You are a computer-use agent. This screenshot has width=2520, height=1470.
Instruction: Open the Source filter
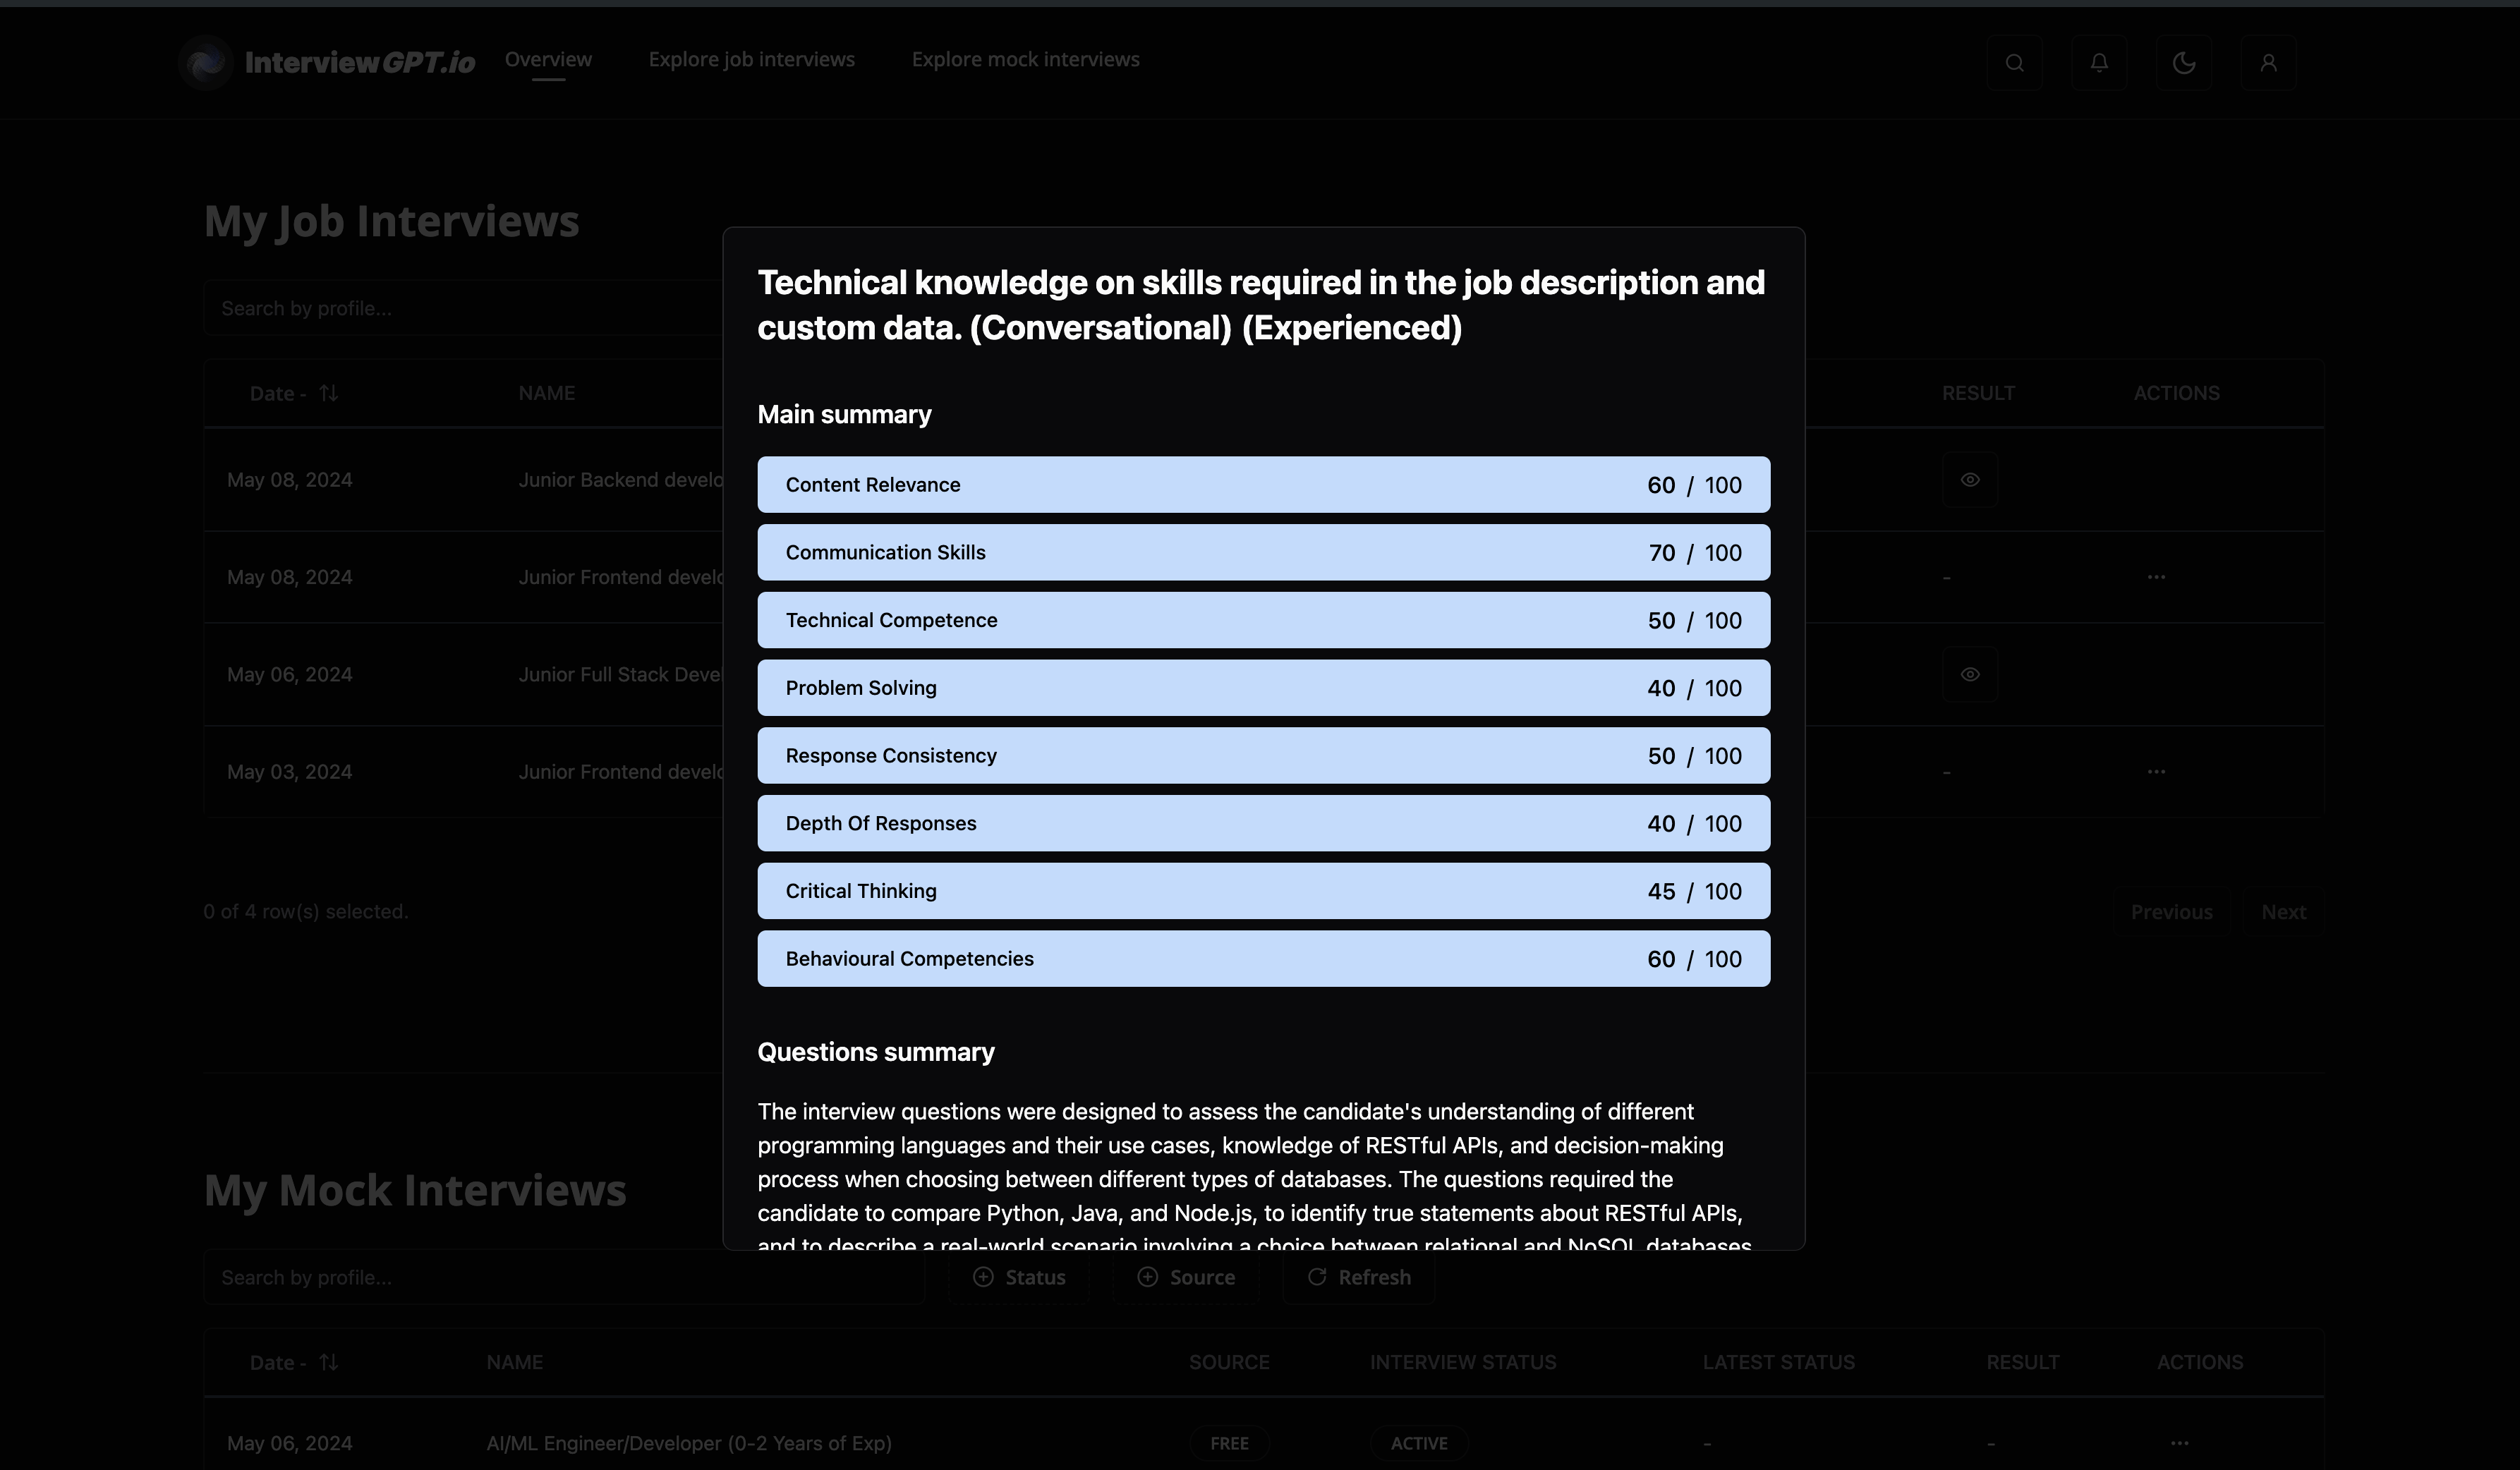(1186, 1277)
